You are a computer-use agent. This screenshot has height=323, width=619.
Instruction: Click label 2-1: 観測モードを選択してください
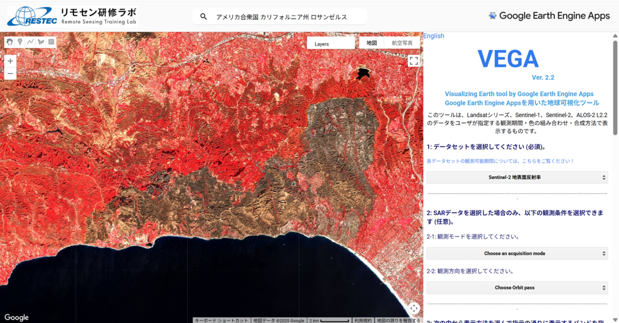[473, 237]
